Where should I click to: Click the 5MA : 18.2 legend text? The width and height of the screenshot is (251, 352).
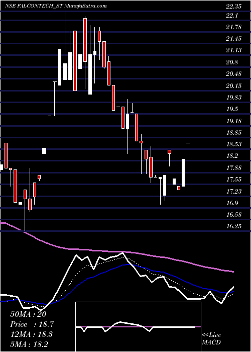coord(29,344)
